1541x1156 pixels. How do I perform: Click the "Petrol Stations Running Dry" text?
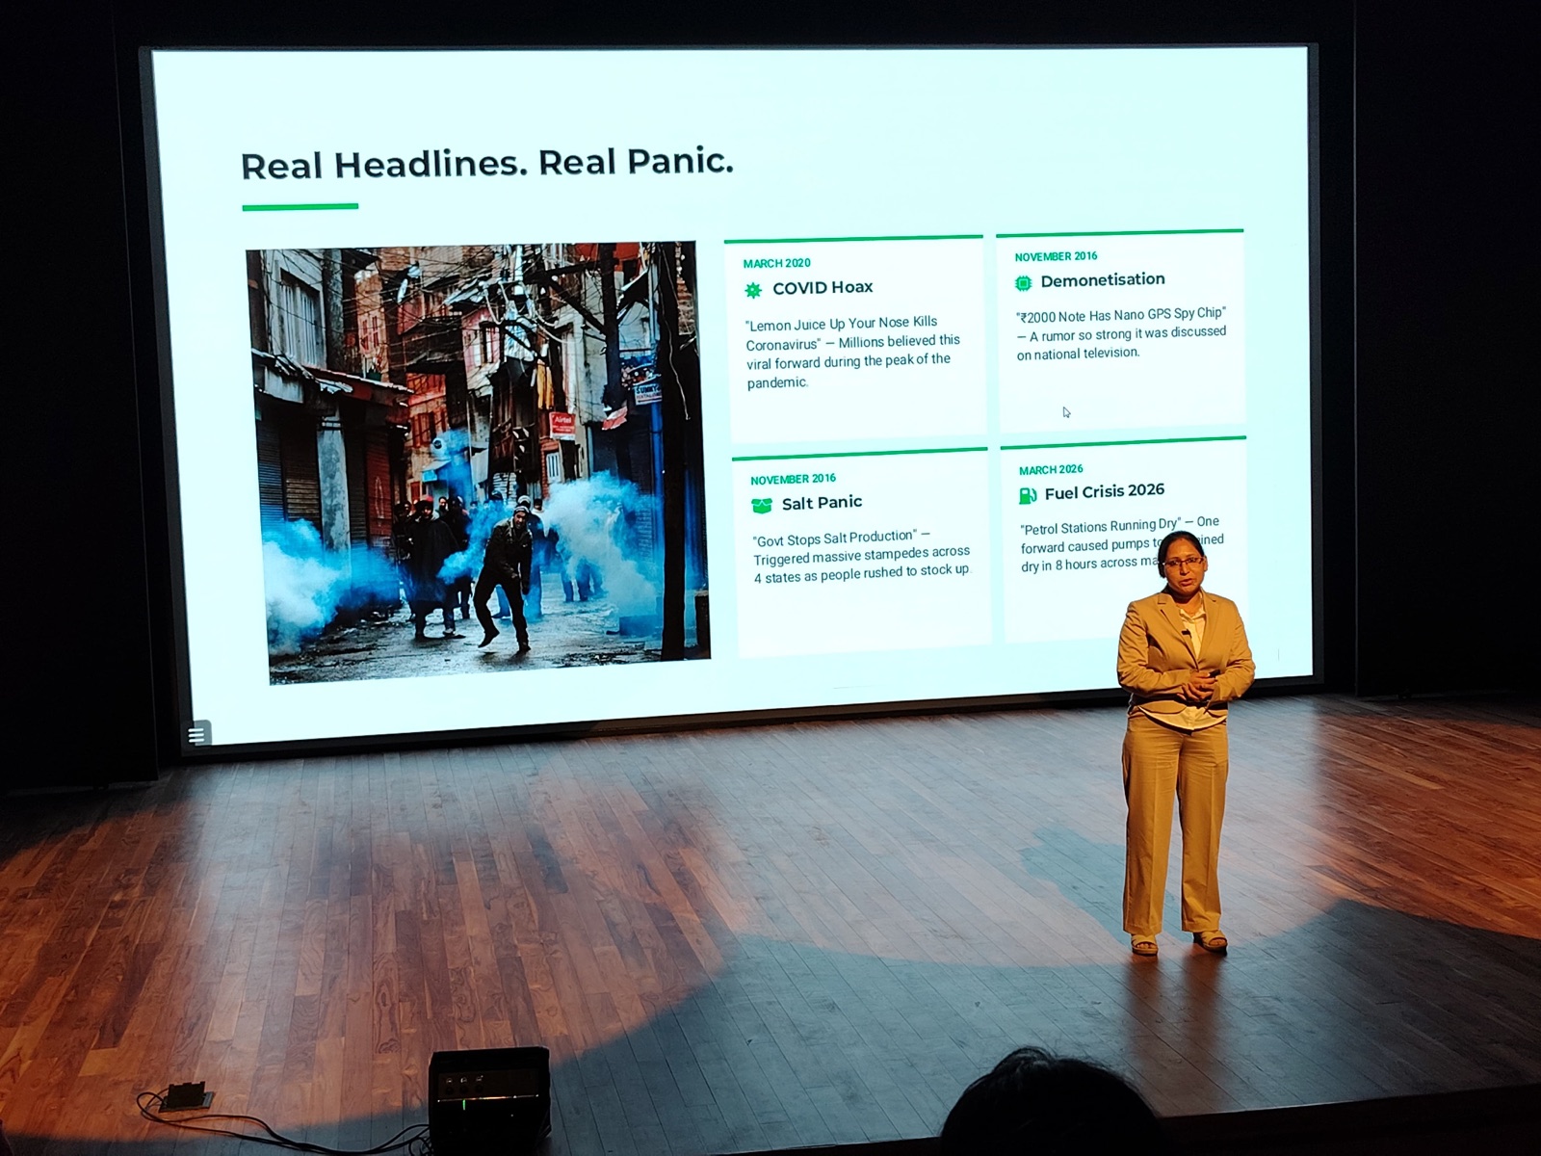coord(1101,527)
